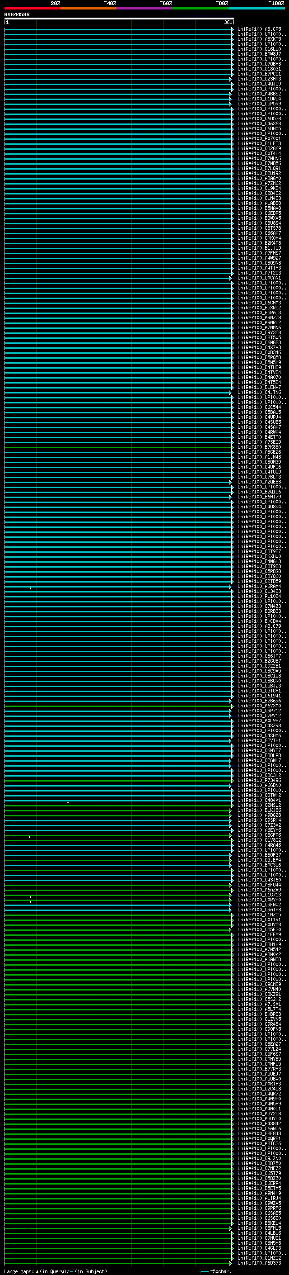Open hit UniRef100_Q46S68
Image resolution: width=289 pixels, height=1275 pixels.
(259, 124)
